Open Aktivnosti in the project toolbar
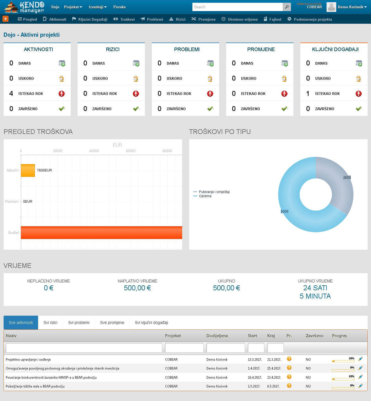 tap(54, 19)
